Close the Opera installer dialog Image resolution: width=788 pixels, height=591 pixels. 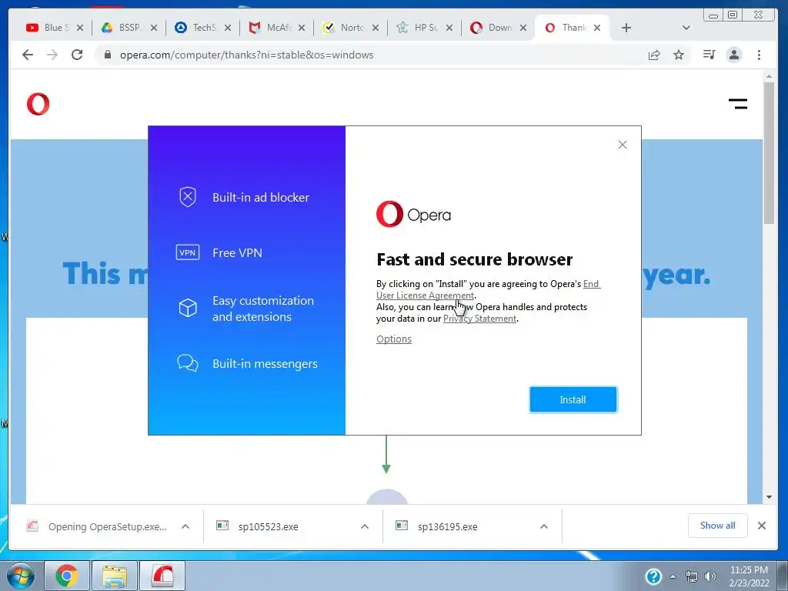(x=622, y=145)
